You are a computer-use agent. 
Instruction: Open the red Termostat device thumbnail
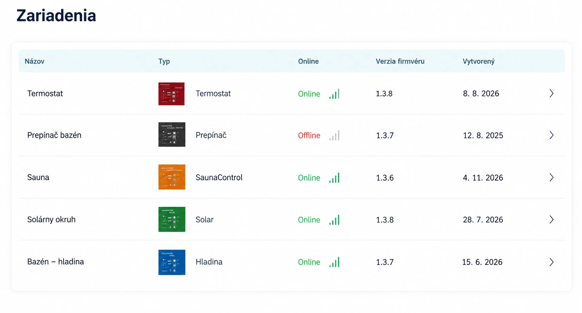172,94
